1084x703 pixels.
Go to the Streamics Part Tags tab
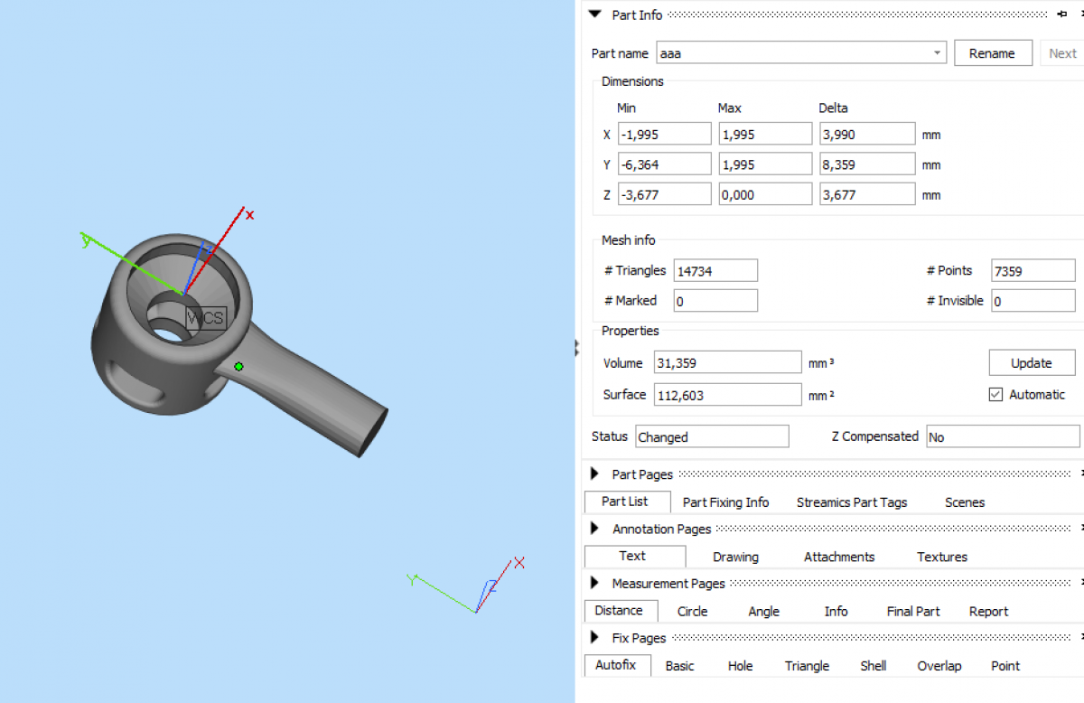(x=851, y=502)
